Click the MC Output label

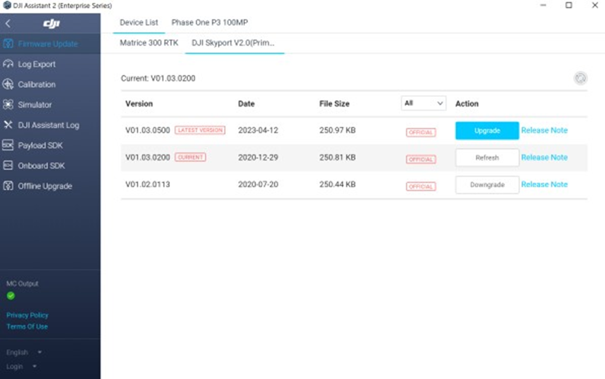coord(22,283)
